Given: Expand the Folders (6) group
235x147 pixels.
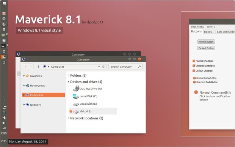Looking at the screenshot, I should [69, 76].
